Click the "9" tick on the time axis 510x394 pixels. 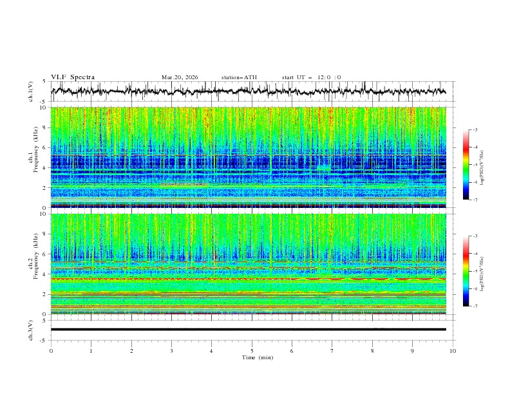[412, 351]
